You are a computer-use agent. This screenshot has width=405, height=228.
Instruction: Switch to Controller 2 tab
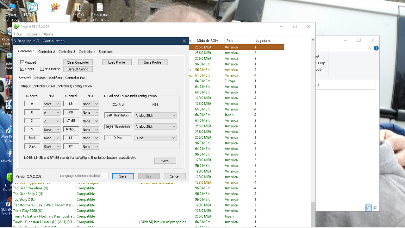pos(47,52)
